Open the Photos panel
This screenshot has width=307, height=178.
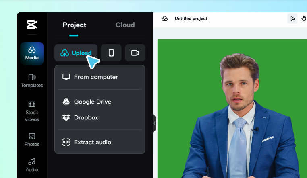[x=32, y=139]
